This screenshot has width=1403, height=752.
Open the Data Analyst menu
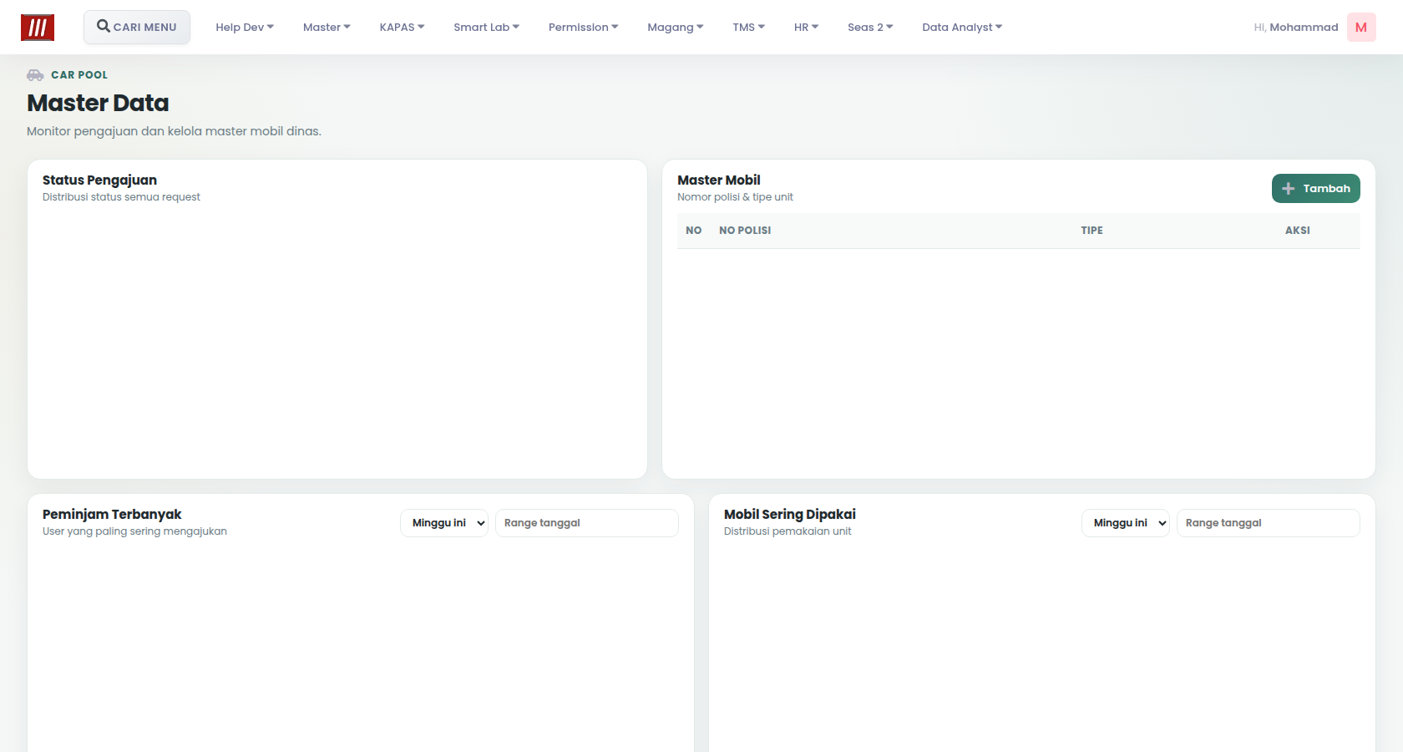pyautogui.click(x=962, y=28)
